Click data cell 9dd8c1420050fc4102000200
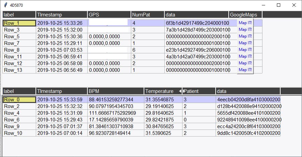Viewport: 302px width, 157px height. tap(249, 133)
